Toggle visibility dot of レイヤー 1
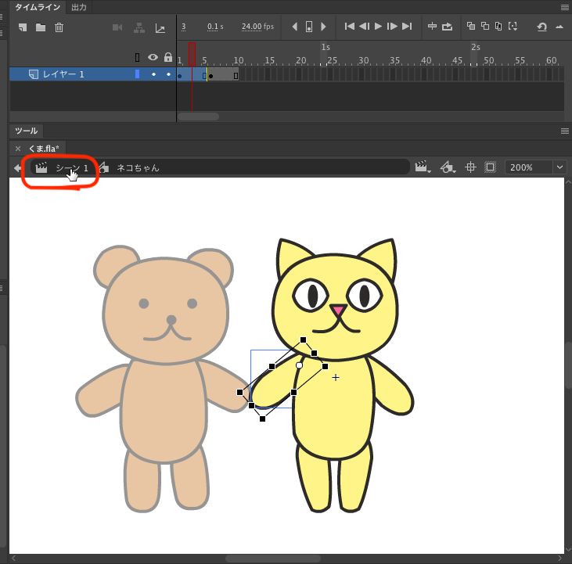572x564 pixels. tap(153, 74)
